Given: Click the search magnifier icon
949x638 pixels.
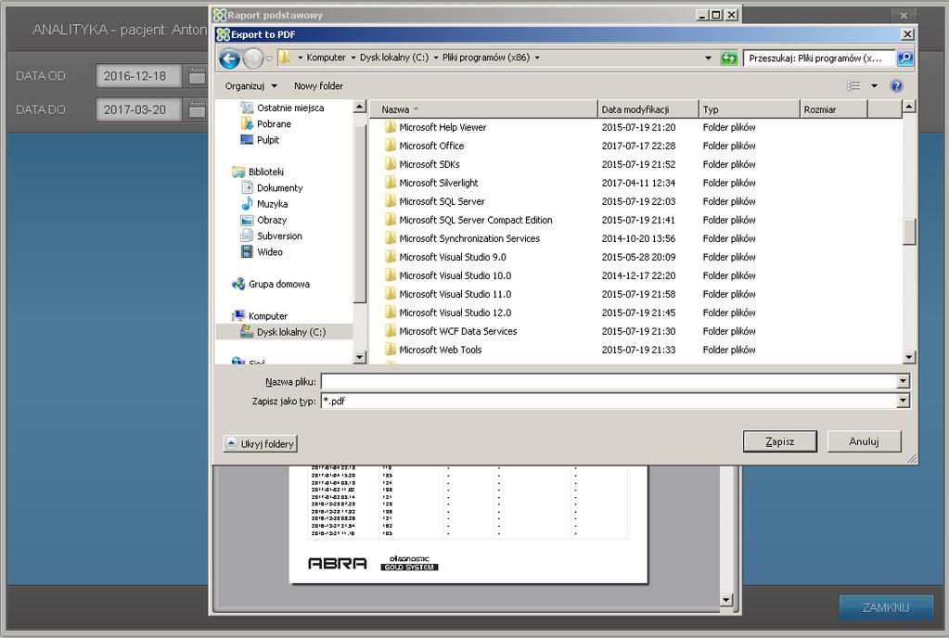Looking at the screenshot, I should coord(904,58).
